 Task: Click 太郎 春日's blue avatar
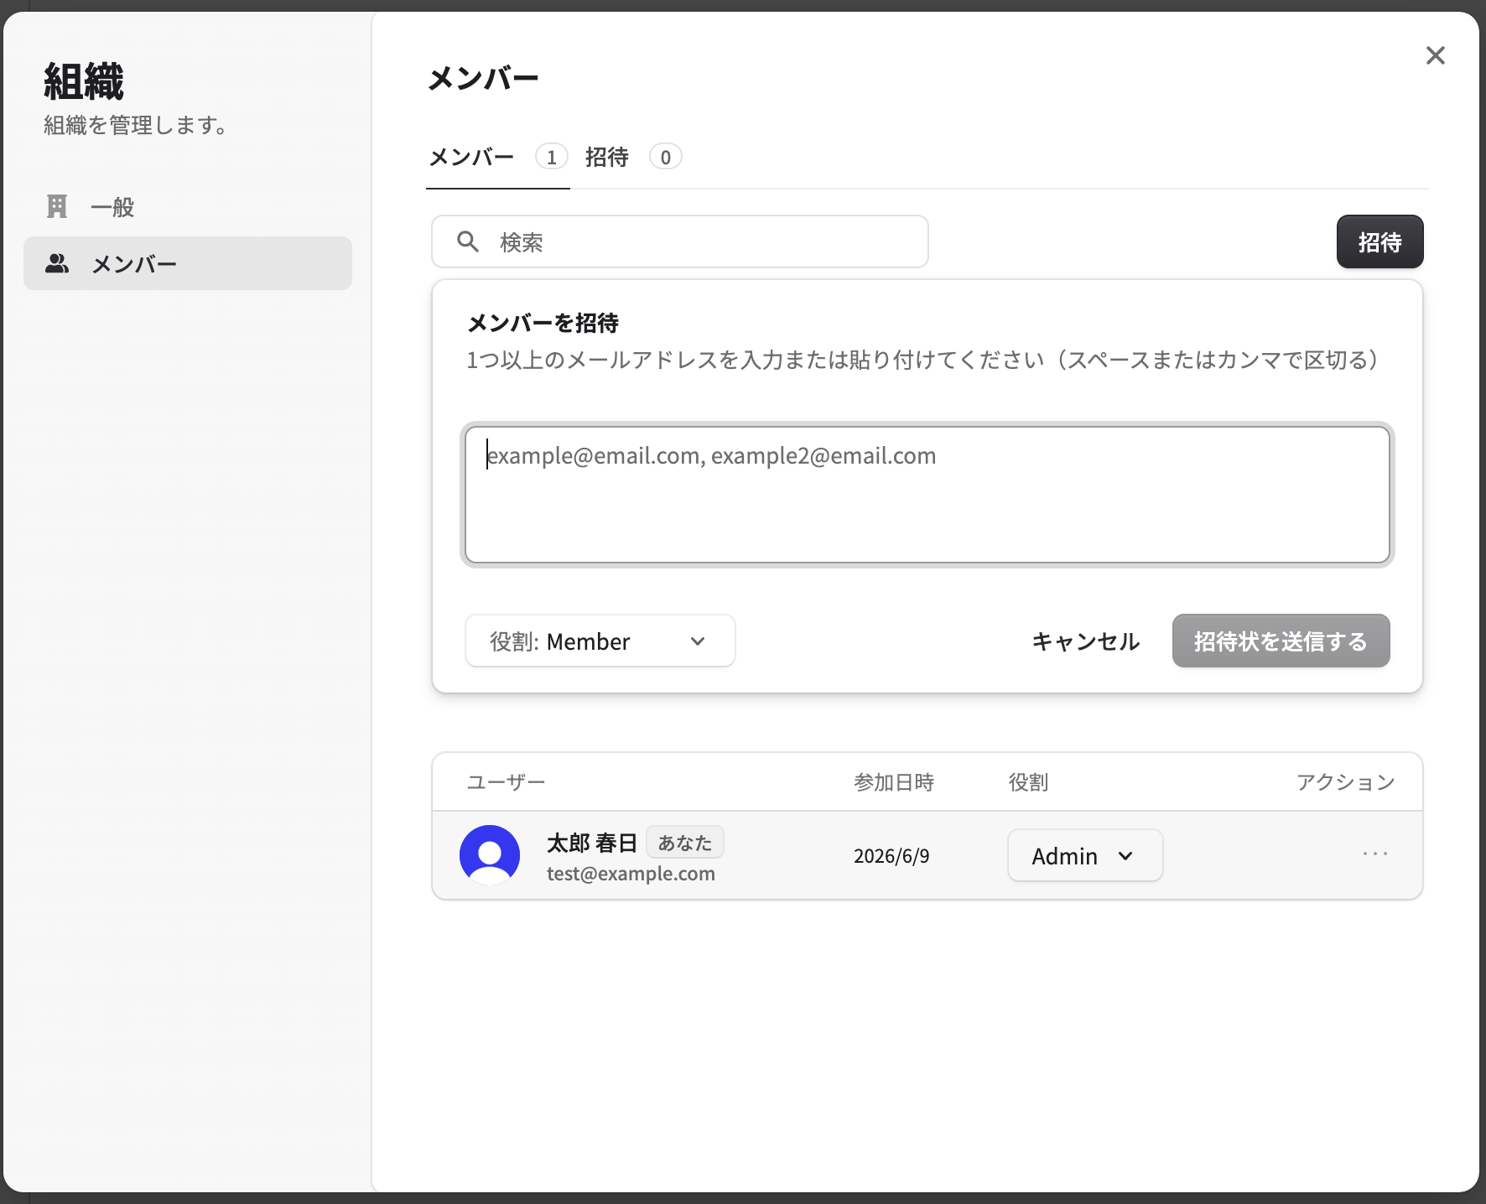pyautogui.click(x=490, y=855)
